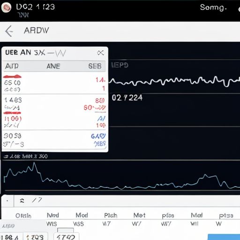The image size is (240, 240).
Task: Switch to the Mod tab
Action: point(82,215)
